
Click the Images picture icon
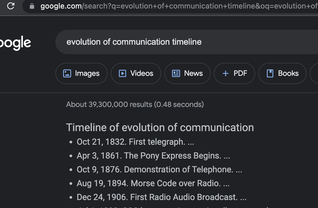pyautogui.click(x=67, y=73)
